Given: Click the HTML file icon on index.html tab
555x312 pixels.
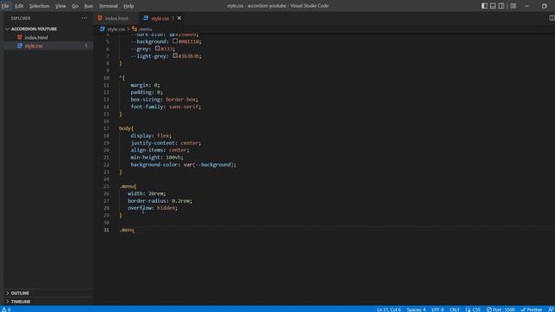Looking at the screenshot, I should (x=100, y=18).
